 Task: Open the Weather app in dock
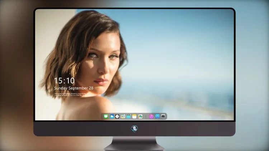click(112, 116)
